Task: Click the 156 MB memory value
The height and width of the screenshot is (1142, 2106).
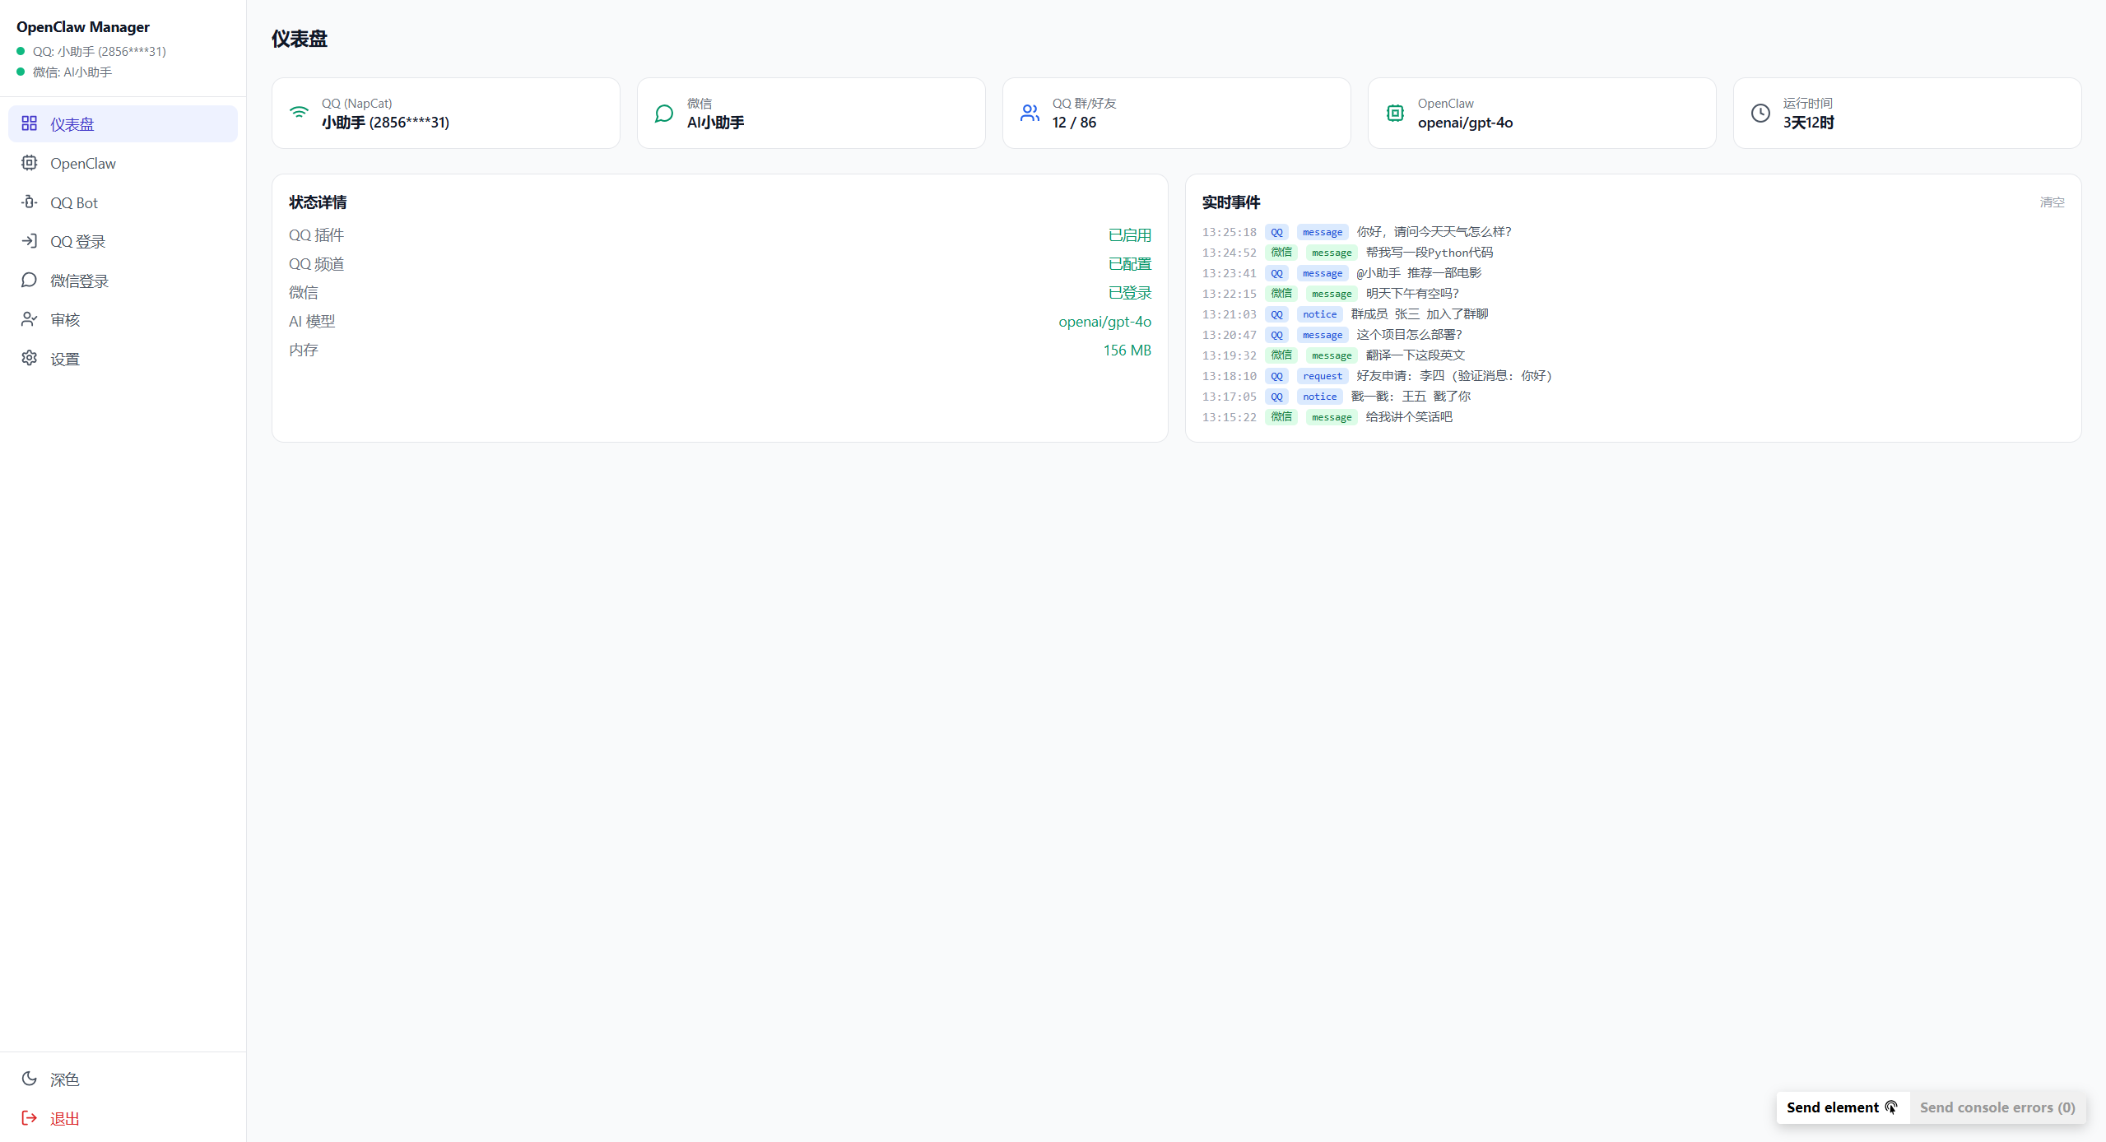Action: [1127, 350]
